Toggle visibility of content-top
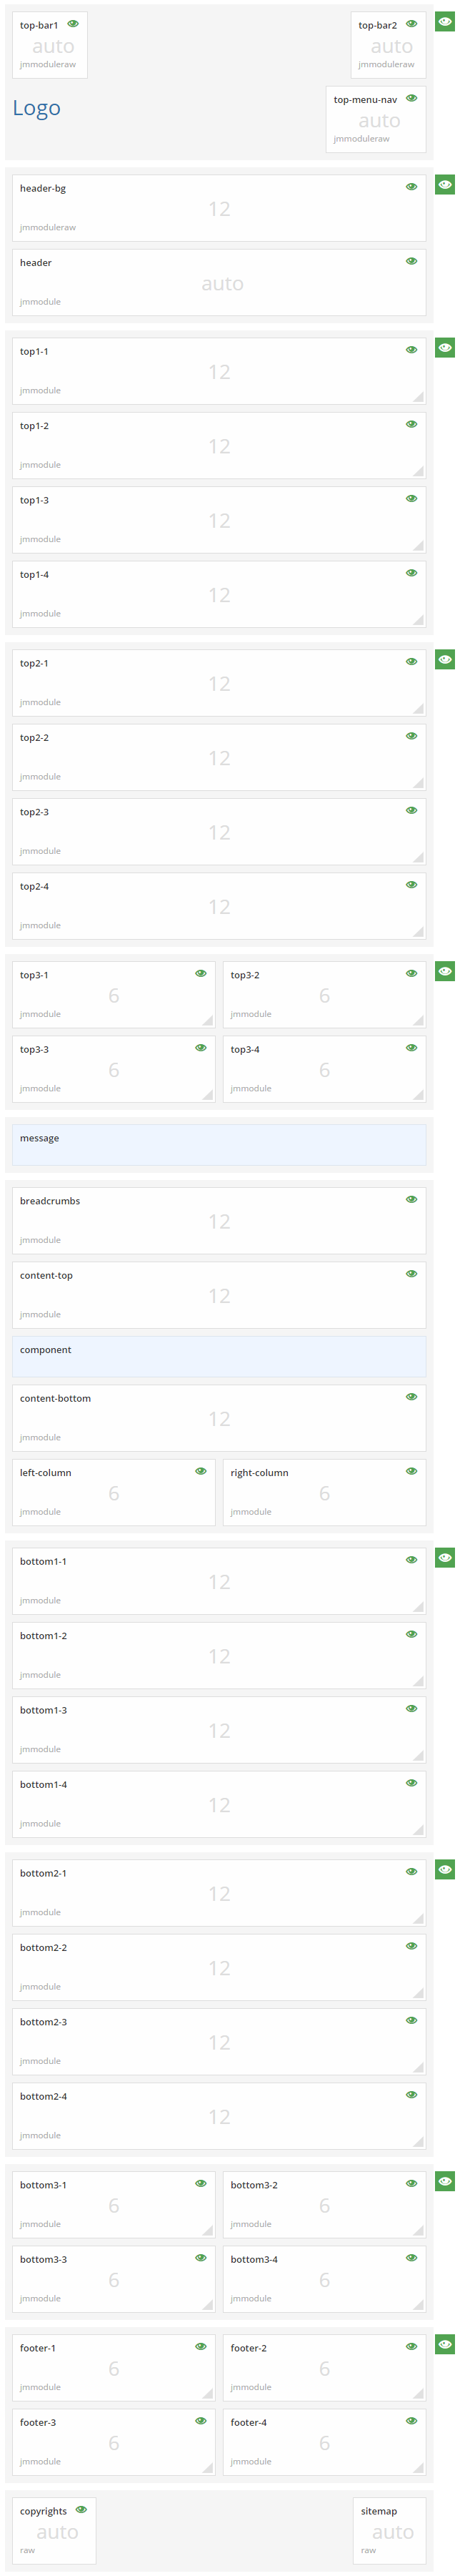Viewport: 460px width, 2576px height. 412,1273
